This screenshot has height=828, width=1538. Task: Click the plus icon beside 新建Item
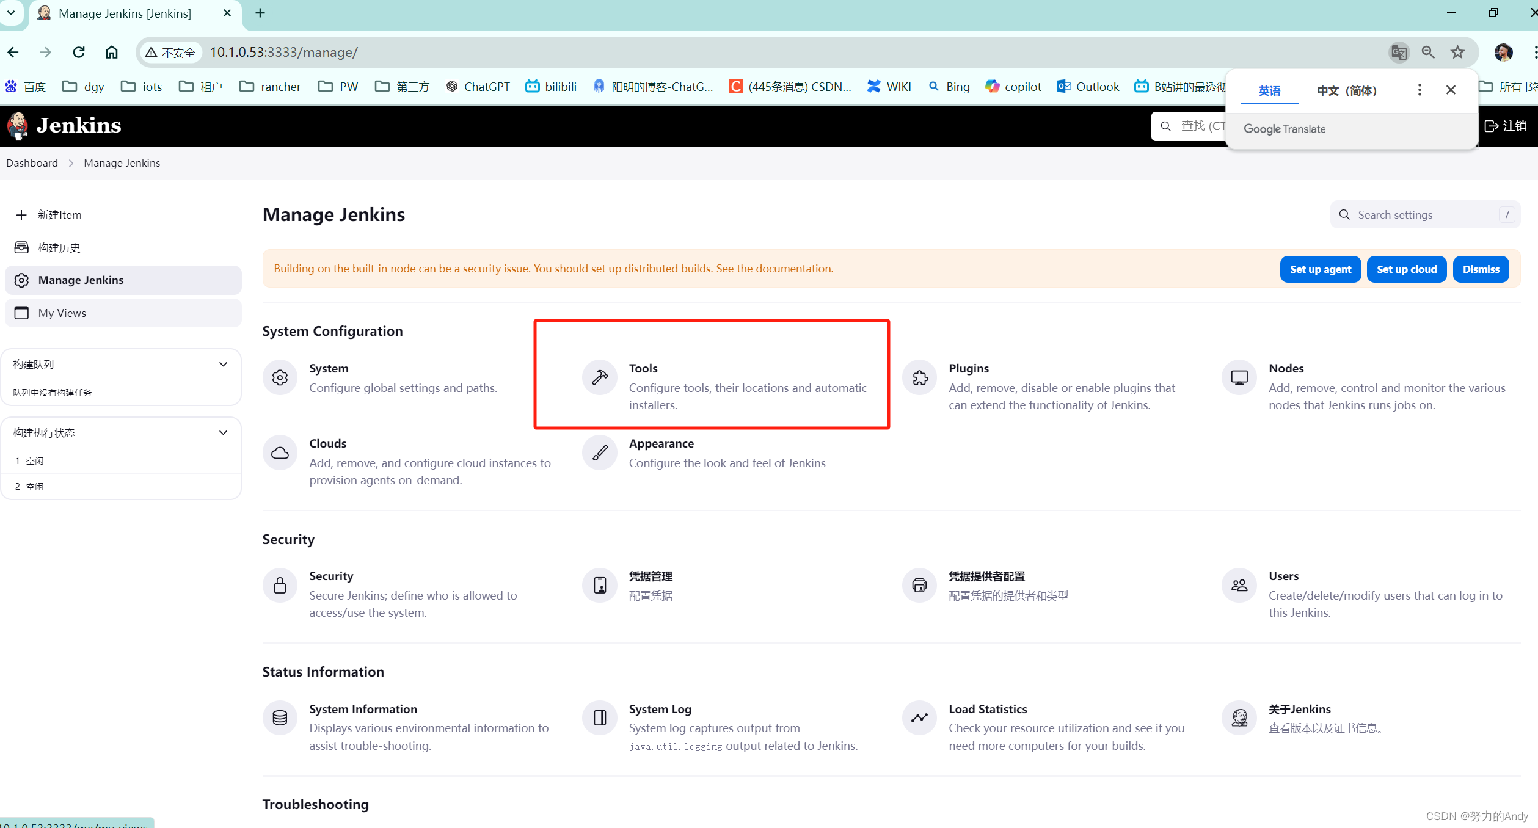tap(21, 215)
